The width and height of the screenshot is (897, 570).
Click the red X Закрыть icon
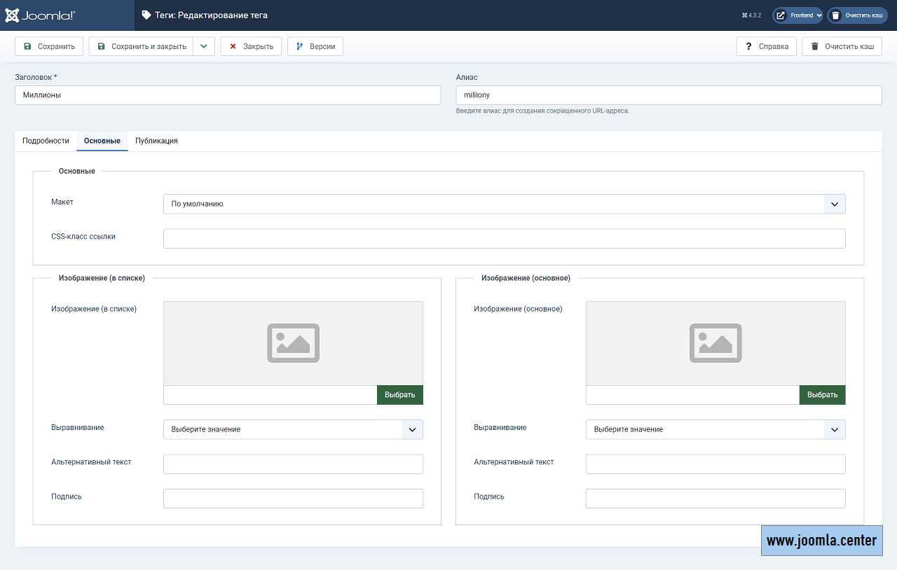pos(233,46)
